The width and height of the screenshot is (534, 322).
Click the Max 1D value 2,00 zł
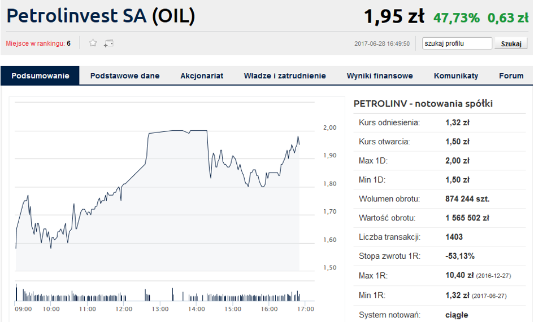point(457,161)
